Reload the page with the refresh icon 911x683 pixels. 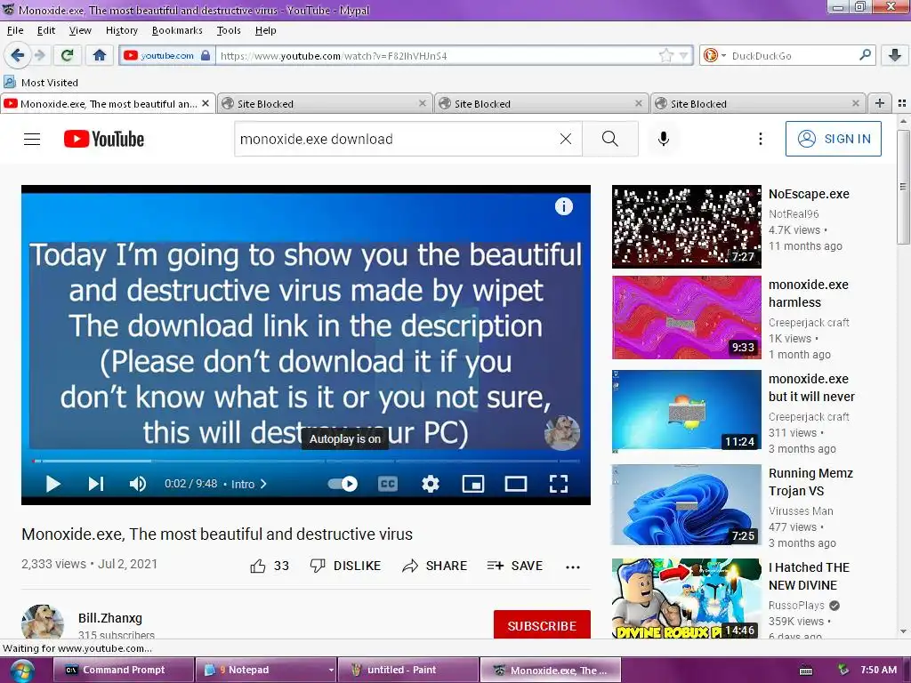(67, 56)
